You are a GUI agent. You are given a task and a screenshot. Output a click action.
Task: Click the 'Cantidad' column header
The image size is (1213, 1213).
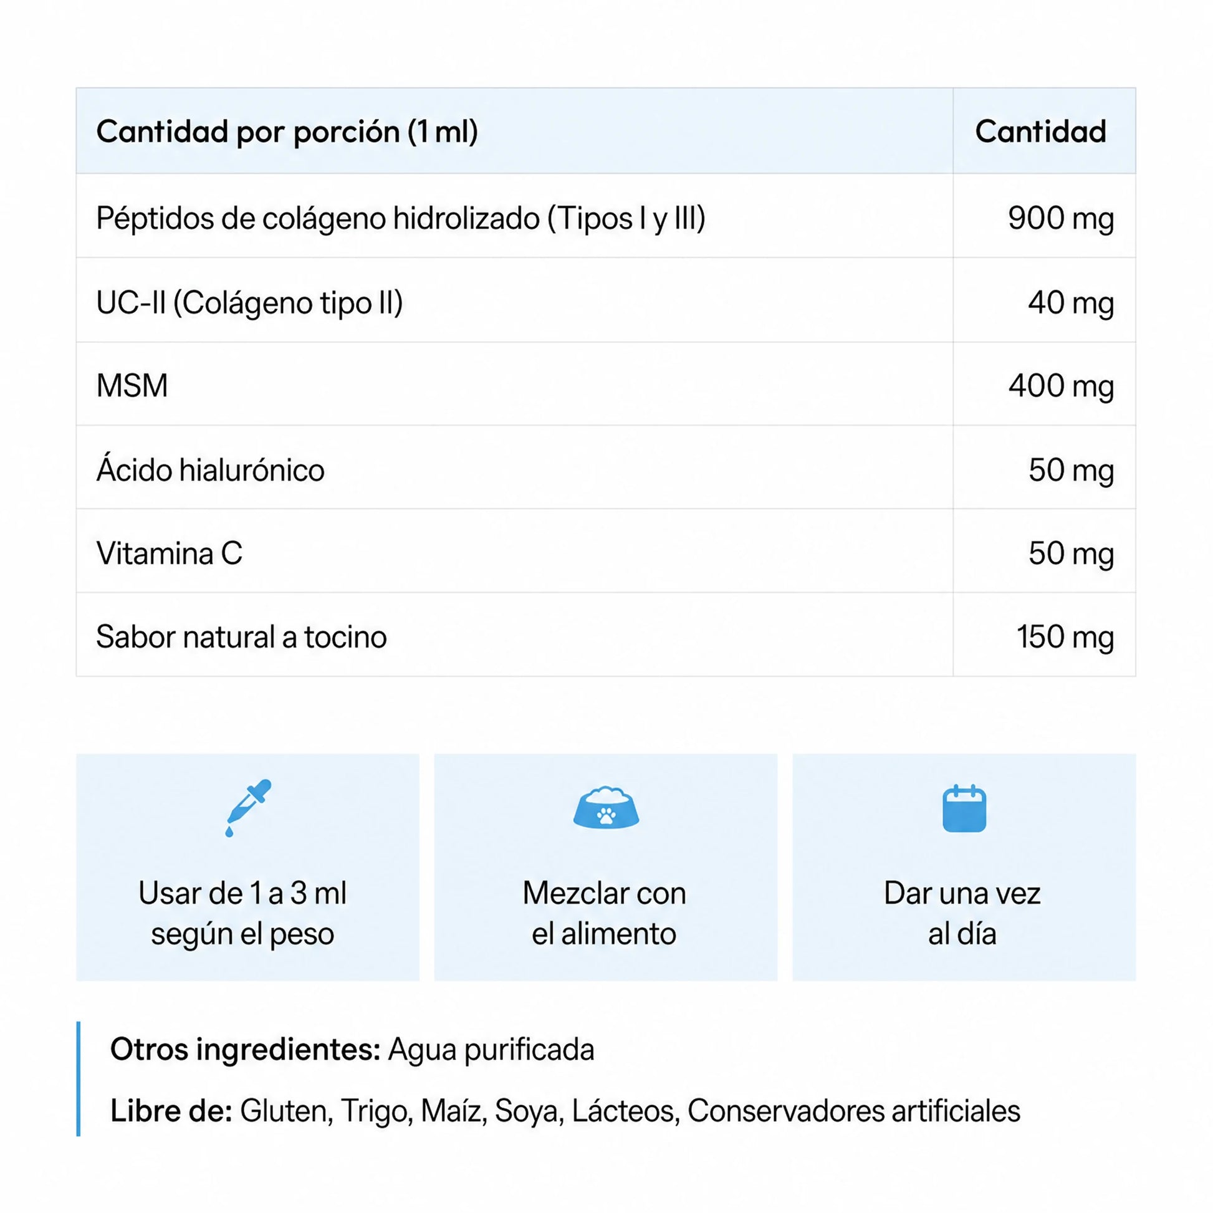(1041, 132)
